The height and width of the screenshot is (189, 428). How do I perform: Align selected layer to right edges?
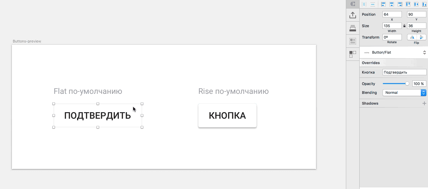pyautogui.click(x=400, y=4)
